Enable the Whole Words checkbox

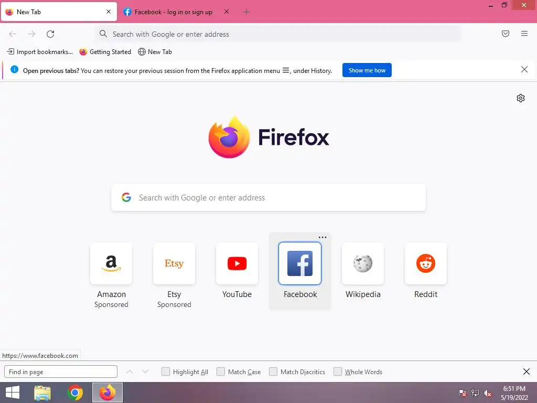pyautogui.click(x=338, y=372)
